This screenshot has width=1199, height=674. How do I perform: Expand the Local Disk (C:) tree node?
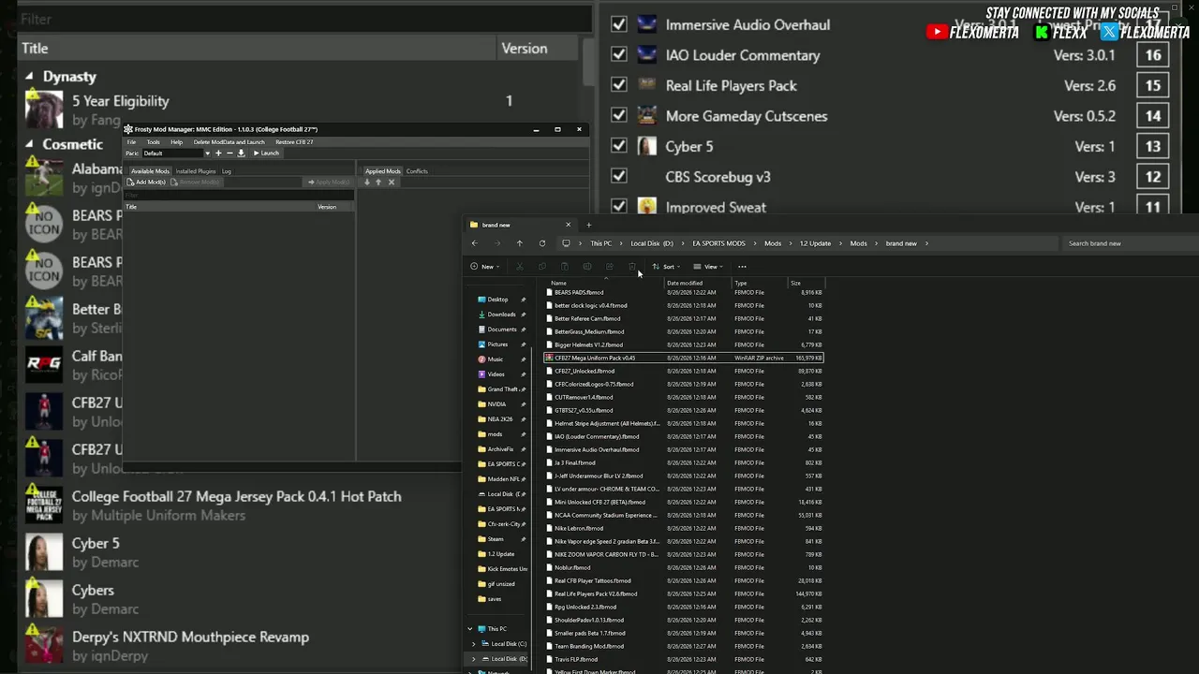tap(474, 644)
